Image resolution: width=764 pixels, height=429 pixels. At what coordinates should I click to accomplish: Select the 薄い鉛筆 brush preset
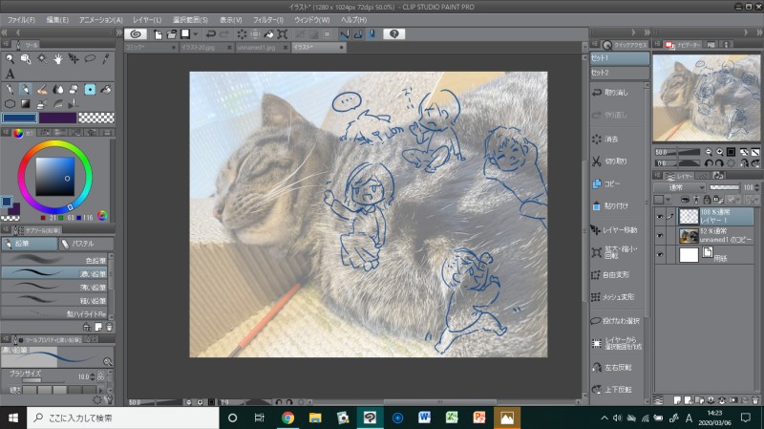[x=56, y=287]
